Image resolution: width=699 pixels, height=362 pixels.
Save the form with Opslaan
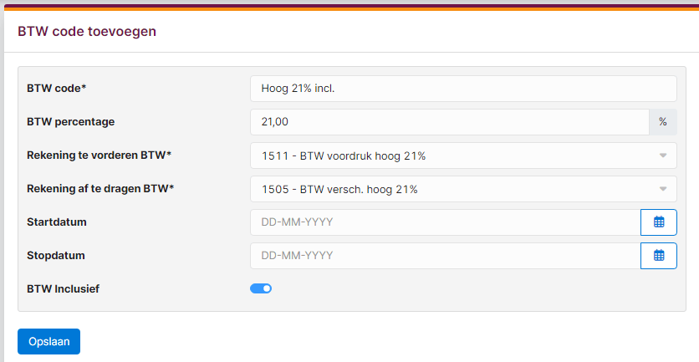tap(49, 341)
